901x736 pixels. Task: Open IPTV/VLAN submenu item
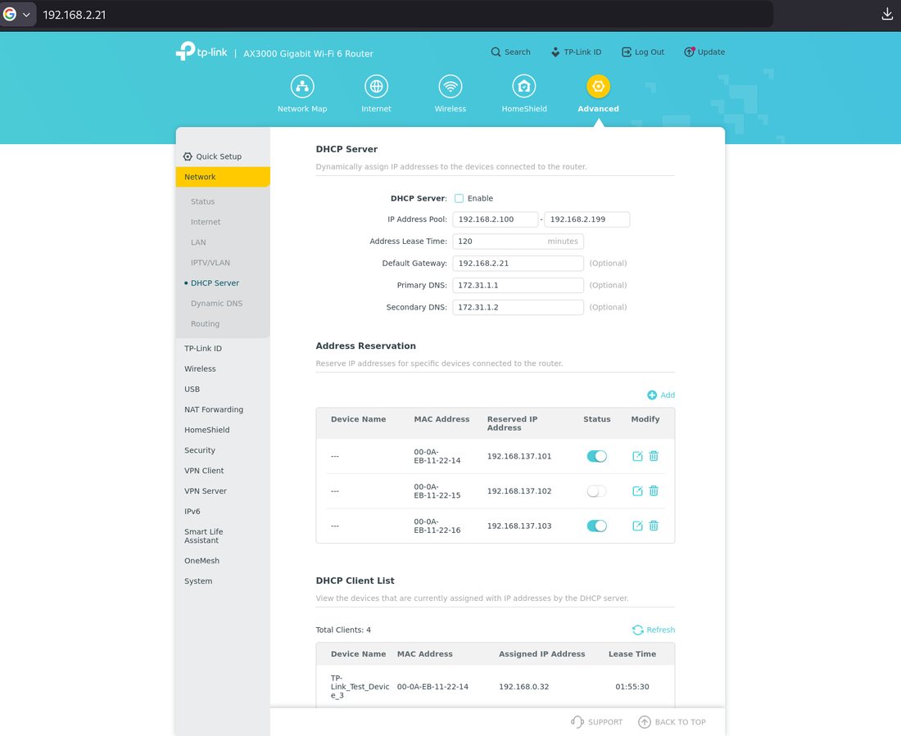click(211, 263)
